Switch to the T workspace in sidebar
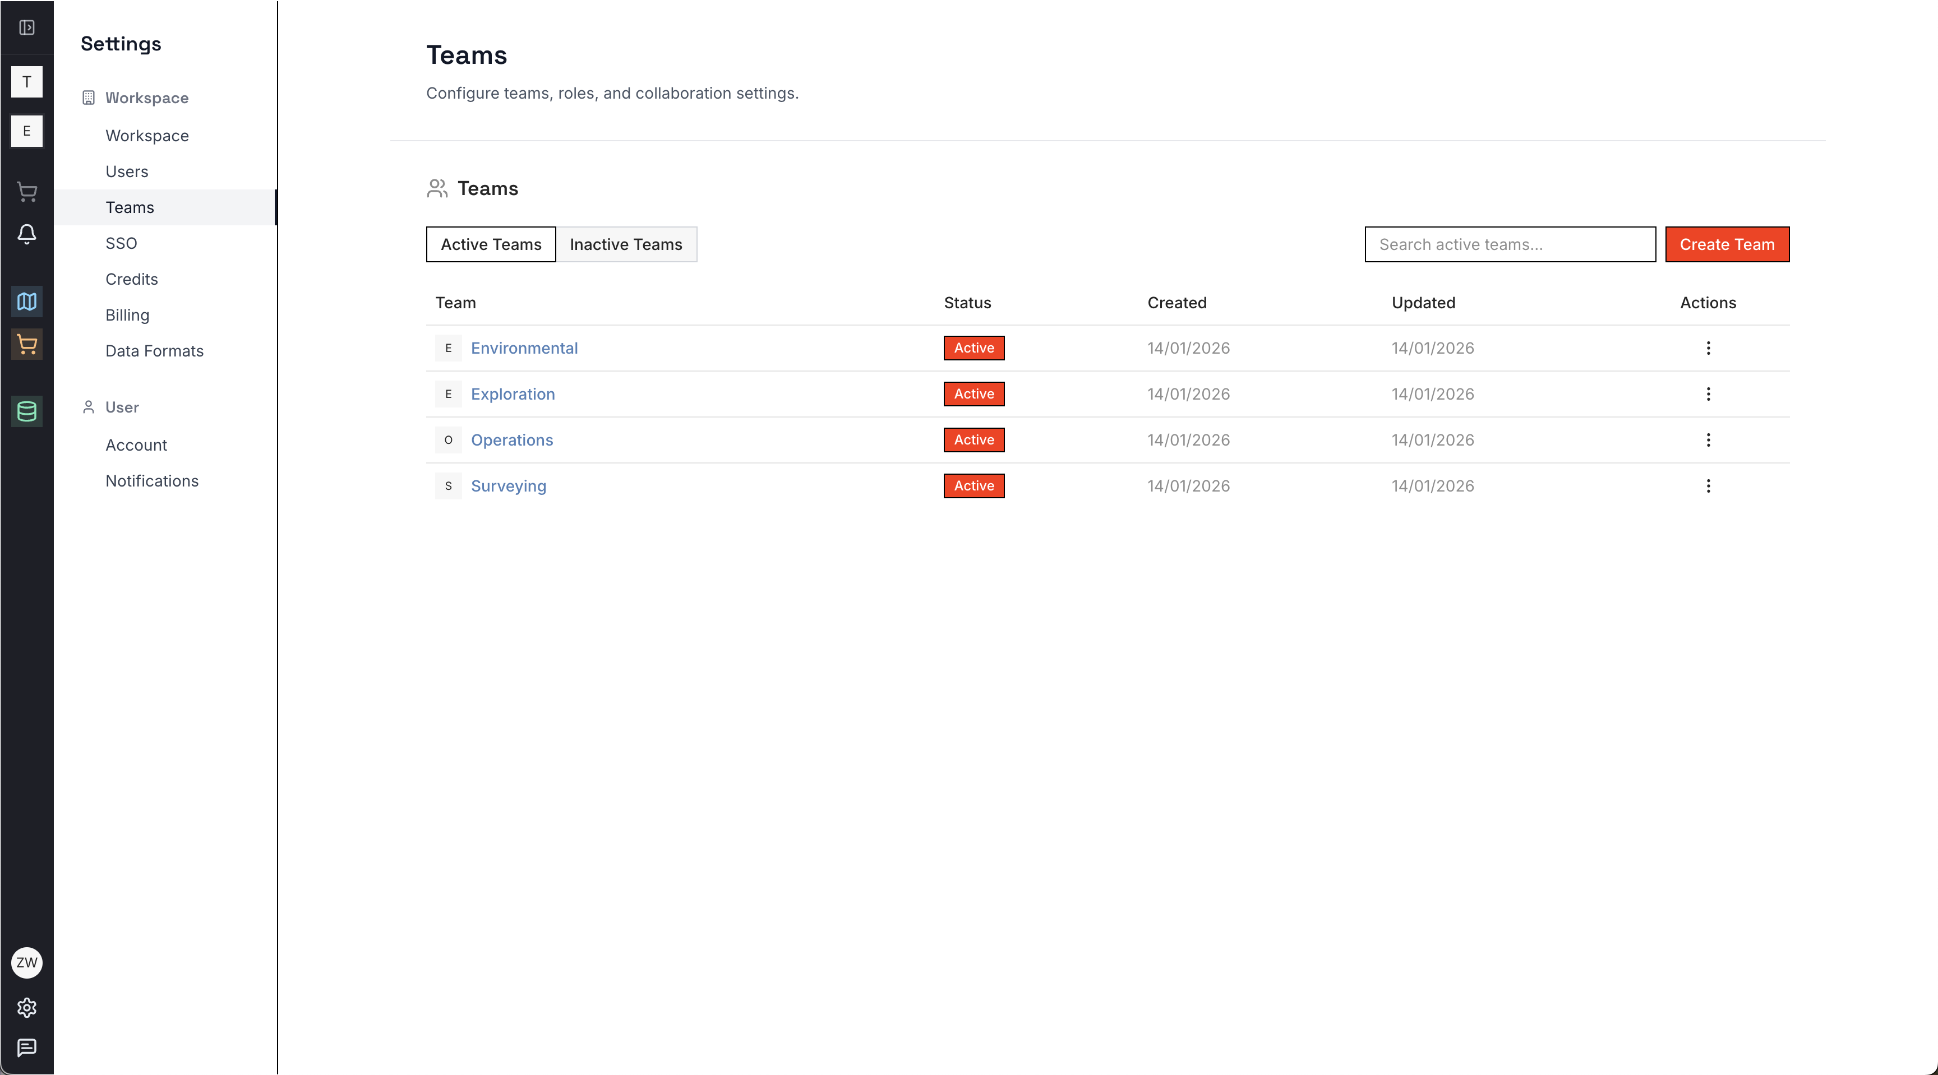 coord(26,82)
